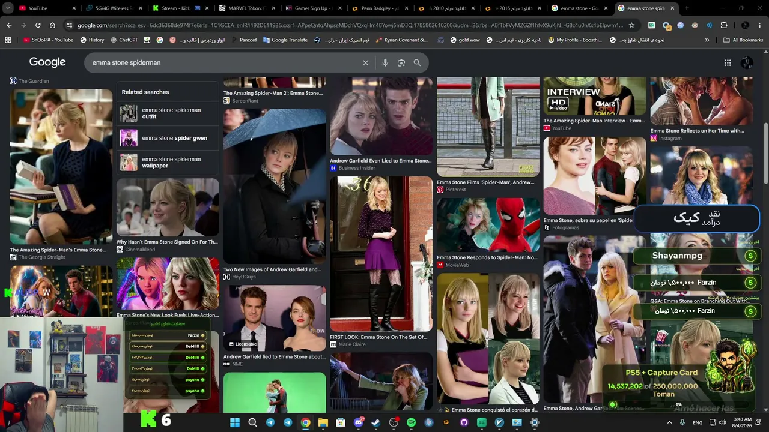769x432 pixels.
Task: Open 'FIRST LOOK: Emma Stone On The Set' image
Action: point(381,254)
